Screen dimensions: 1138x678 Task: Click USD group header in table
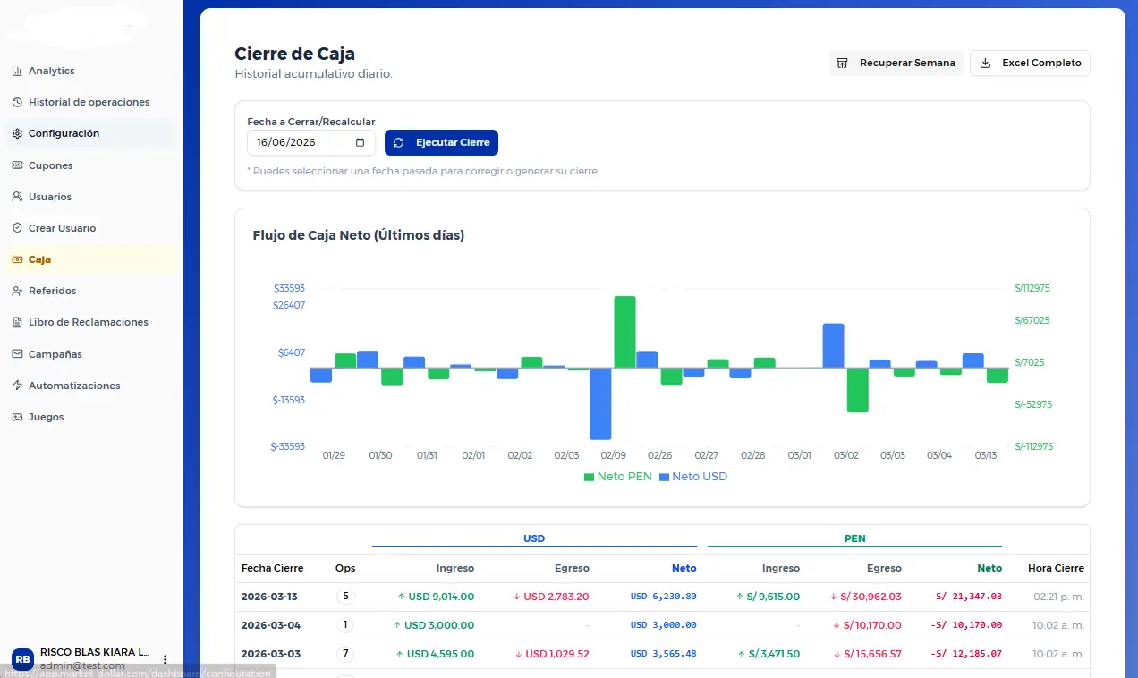(534, 538)
